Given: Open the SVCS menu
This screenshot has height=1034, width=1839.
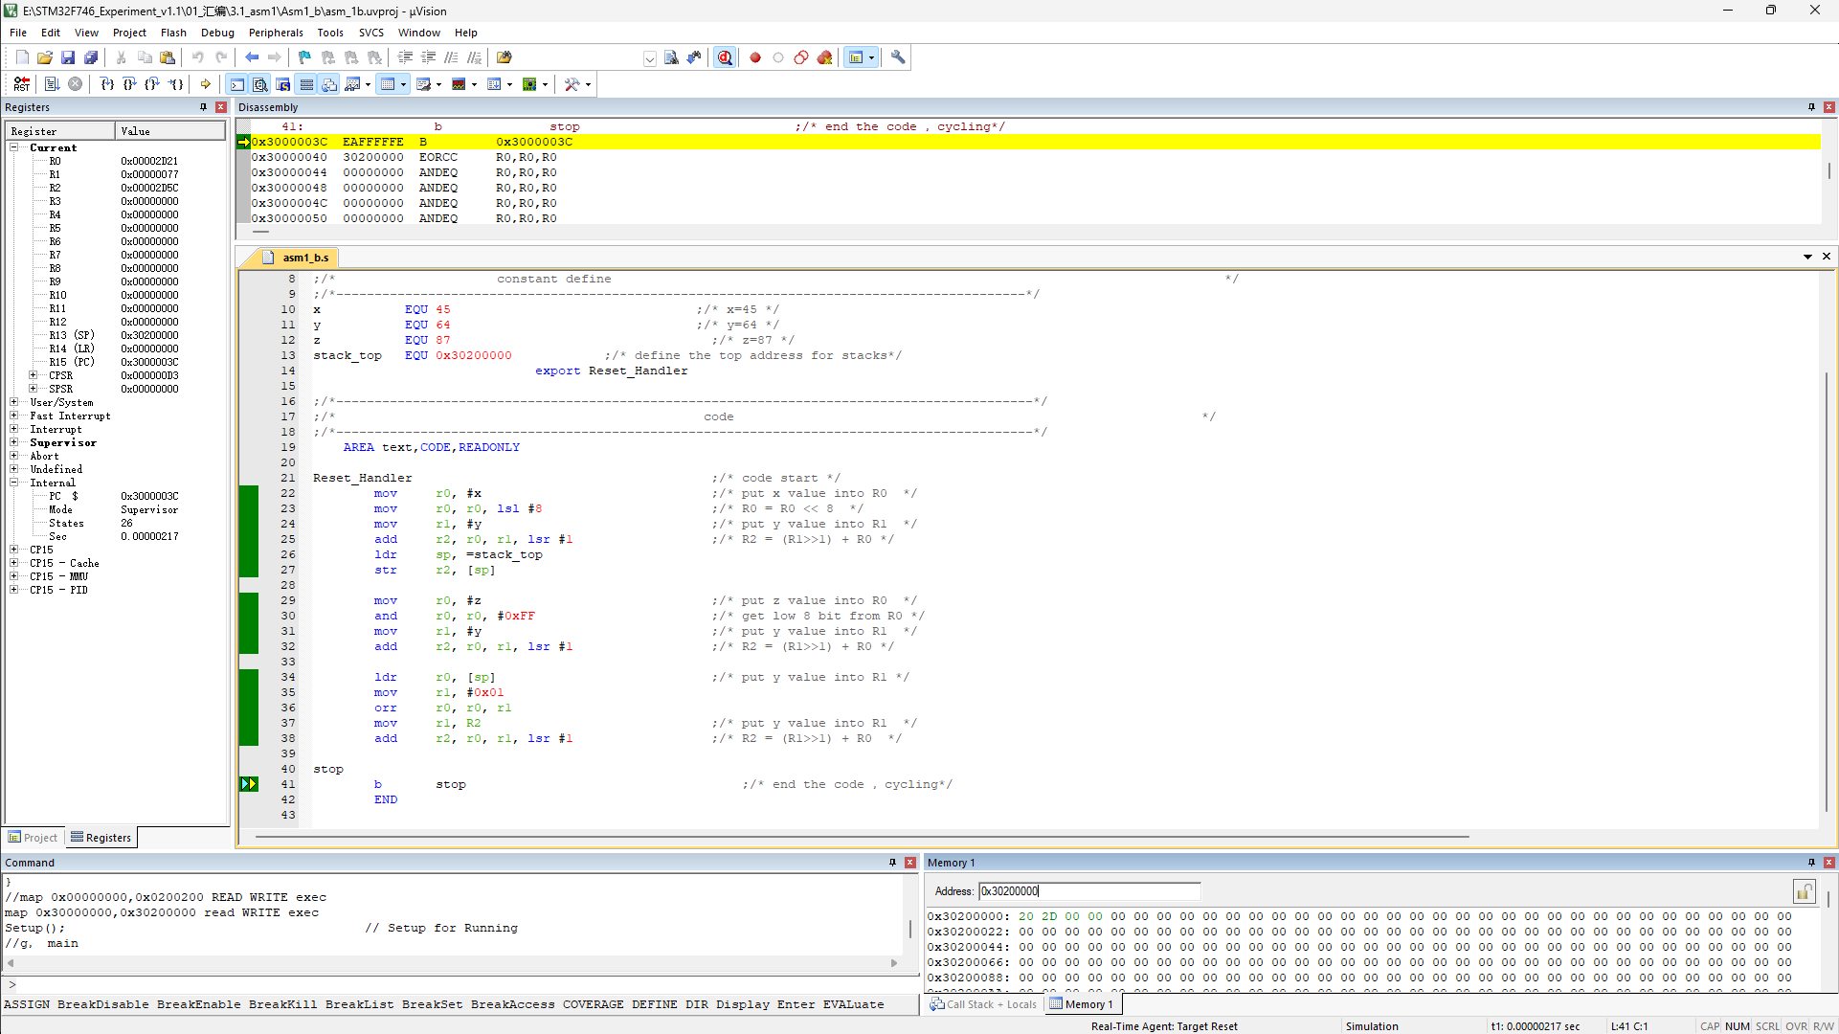Looking at the screenshot, I should tap(371, 33).
